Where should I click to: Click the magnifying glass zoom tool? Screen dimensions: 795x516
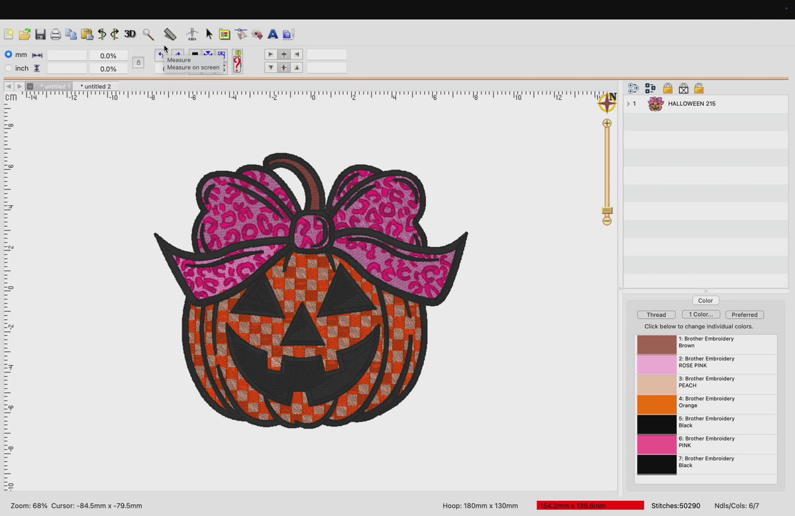click(x=148, y=34)
